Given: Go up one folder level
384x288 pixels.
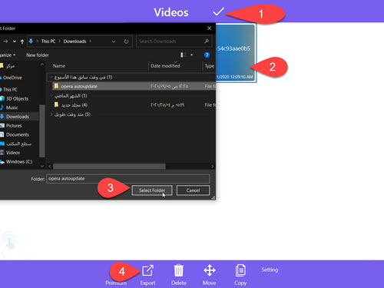Looking at the screenshot, I should (x=22, y=41).
